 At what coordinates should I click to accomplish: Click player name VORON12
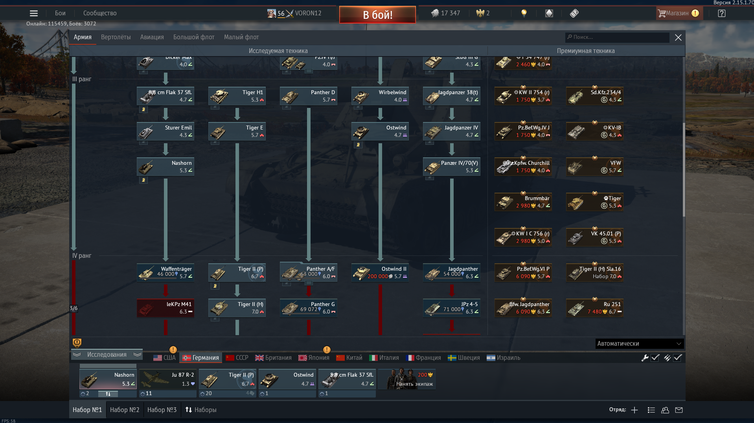coord(308,13)
